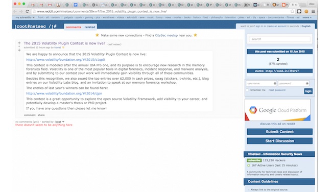Open the post title link
332x192 pixels.
click(64, 43)
